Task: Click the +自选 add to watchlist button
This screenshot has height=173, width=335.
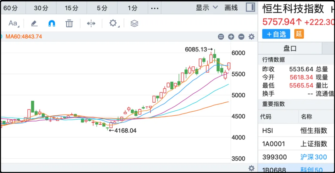Action: click(276, 34)
